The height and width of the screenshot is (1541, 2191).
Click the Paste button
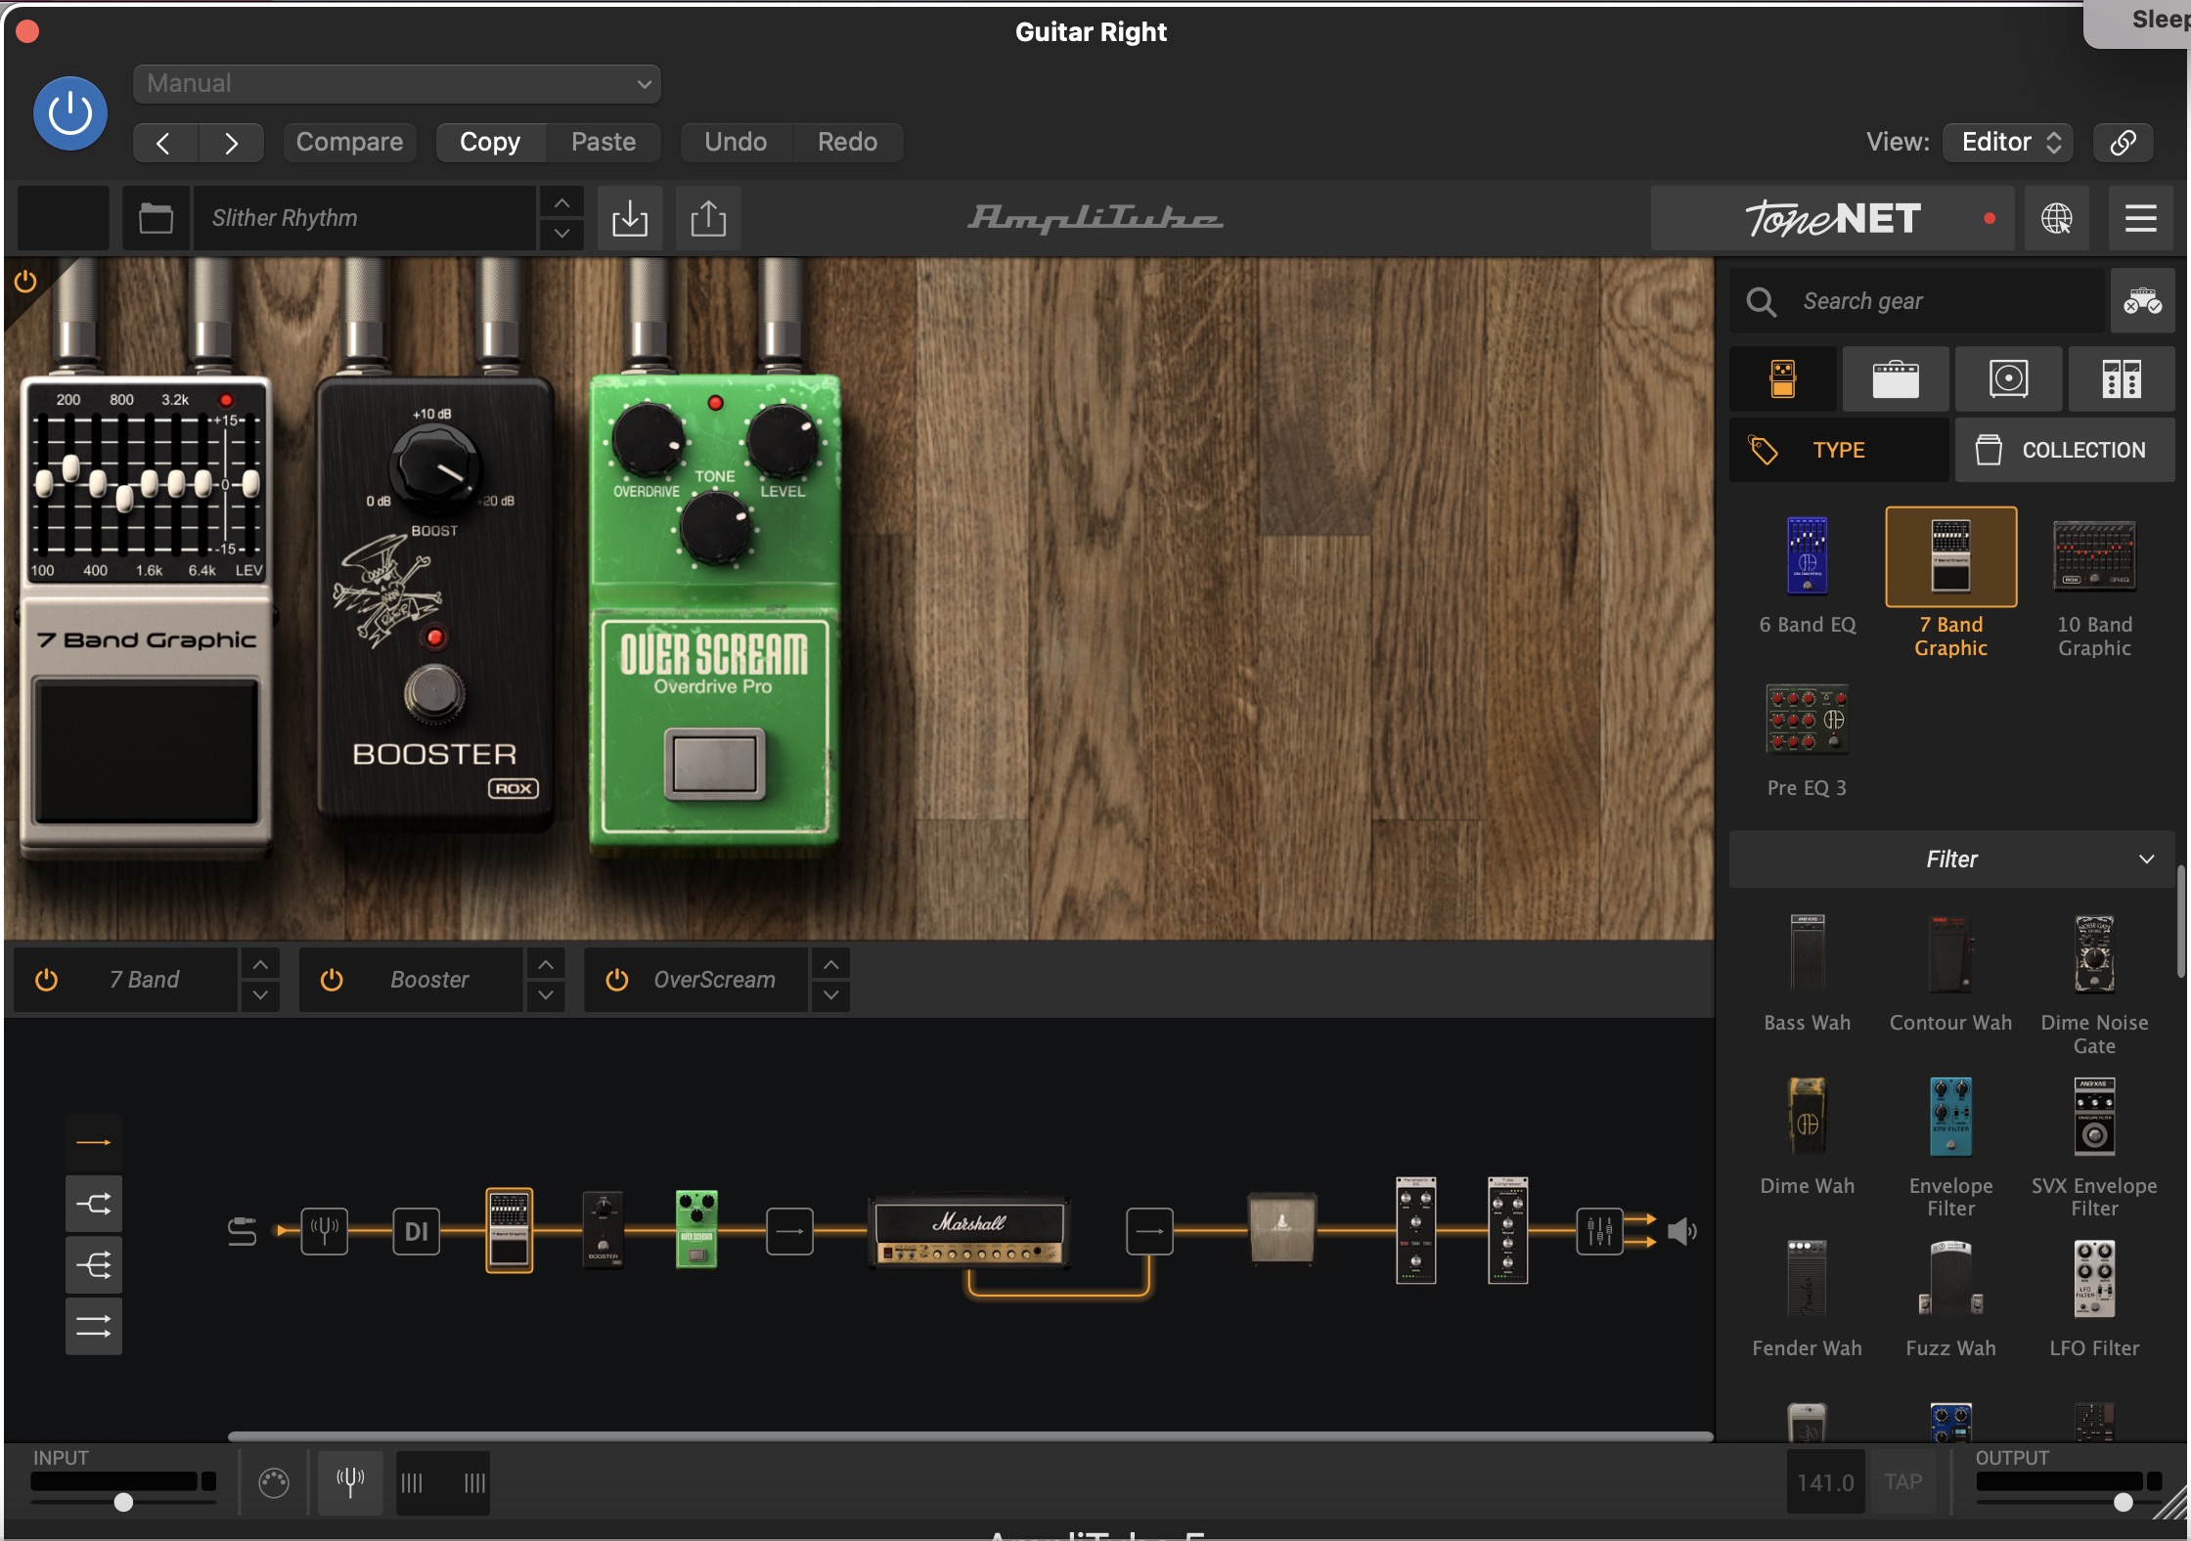[604, 142]
